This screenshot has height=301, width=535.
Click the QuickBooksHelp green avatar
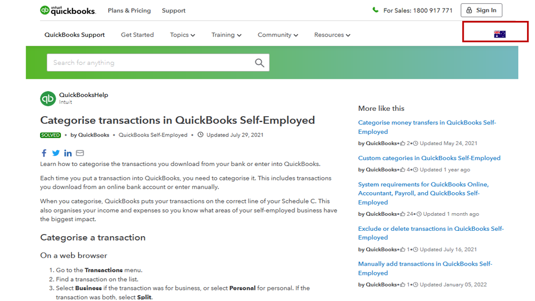[48, 99]
